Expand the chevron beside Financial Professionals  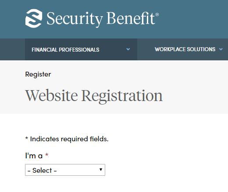pos(128,49)
